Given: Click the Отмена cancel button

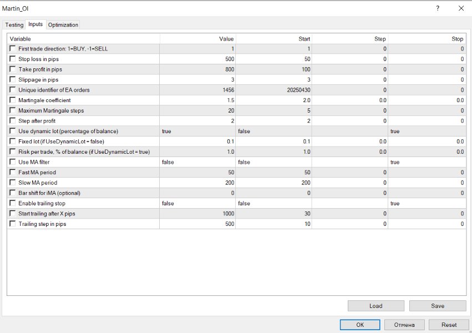Looking at the screenshot, I should click(404, 325).
